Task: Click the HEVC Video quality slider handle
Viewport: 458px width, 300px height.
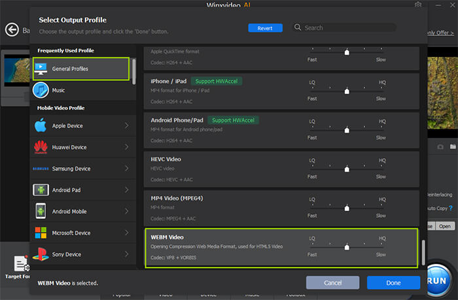Action: (x=347, y=169)
